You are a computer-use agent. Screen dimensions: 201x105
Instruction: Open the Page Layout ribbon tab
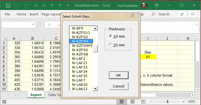[51, 14]
